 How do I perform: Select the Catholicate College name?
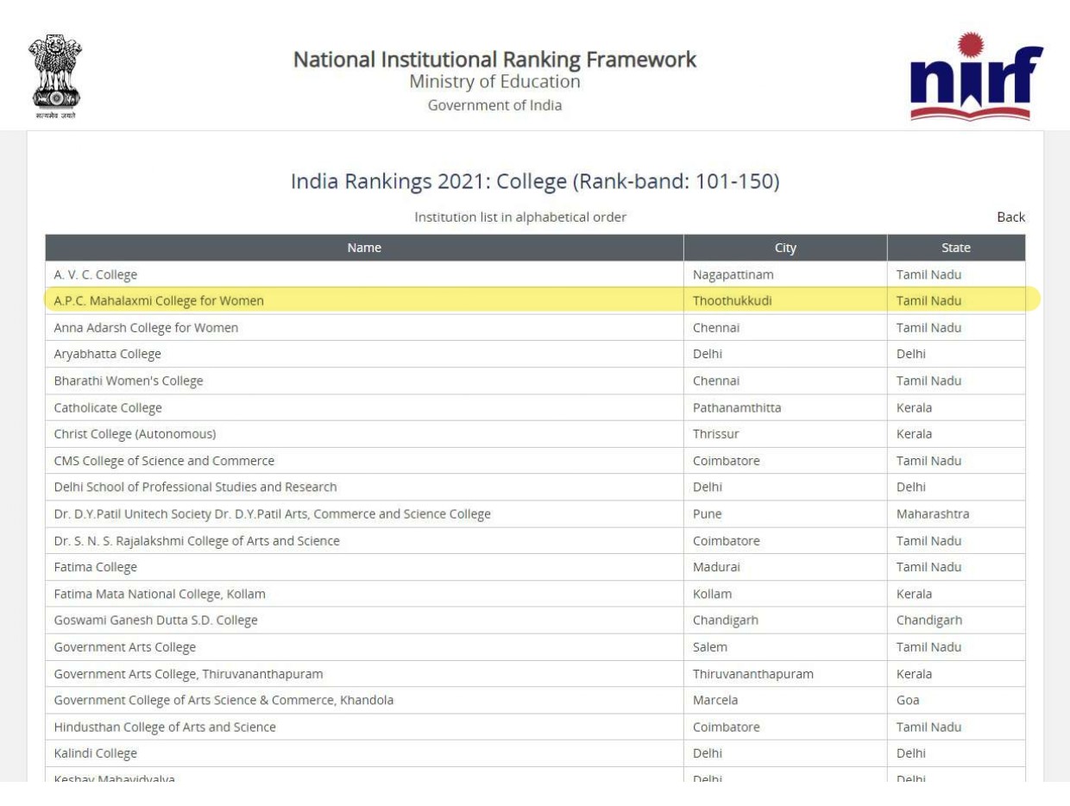click(x=108, y=407)
